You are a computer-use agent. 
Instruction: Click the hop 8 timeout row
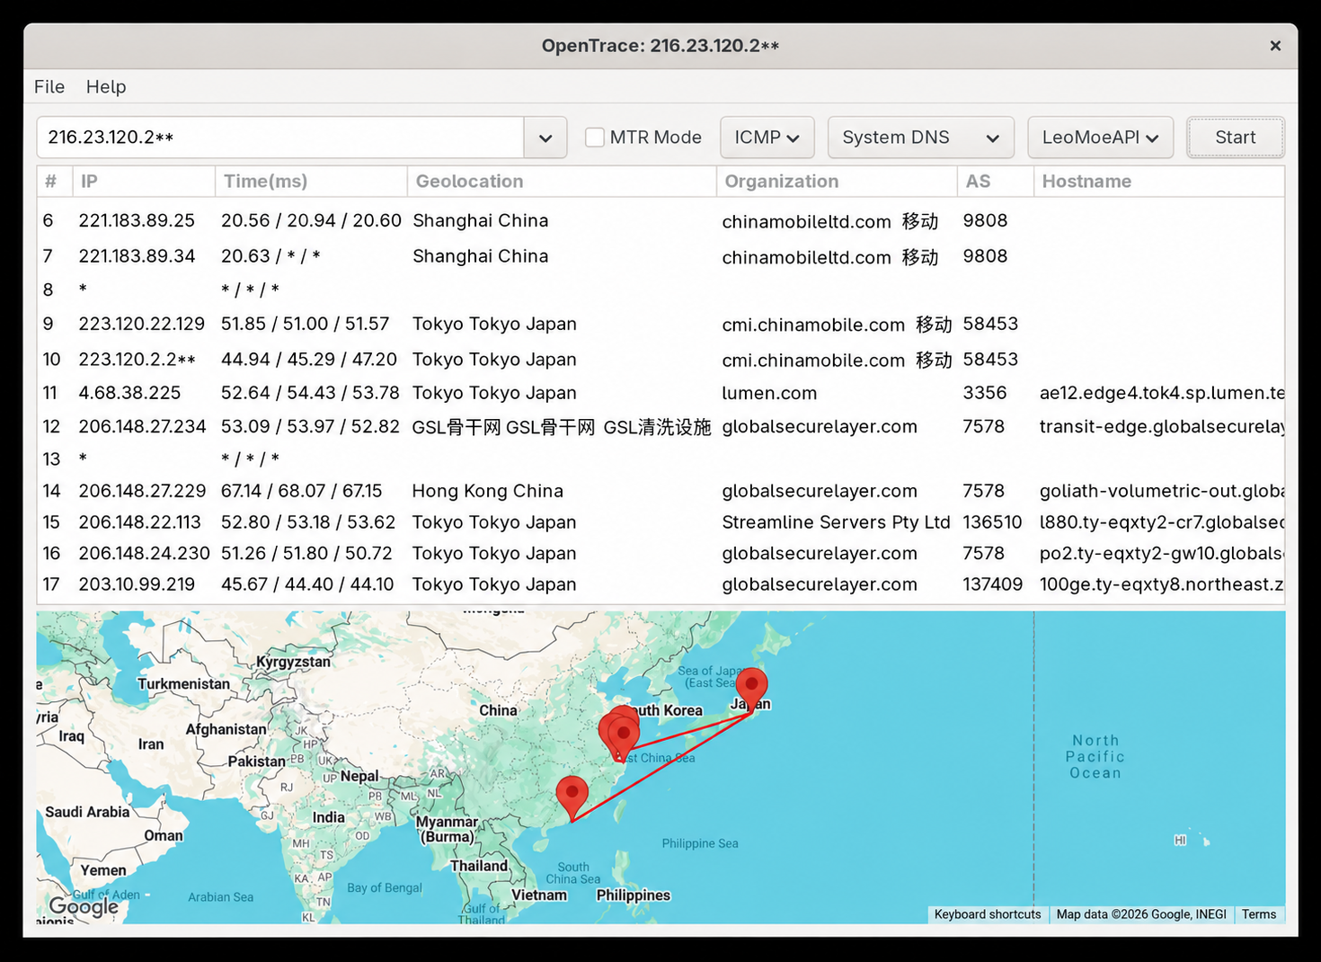(x=660, y=289)
